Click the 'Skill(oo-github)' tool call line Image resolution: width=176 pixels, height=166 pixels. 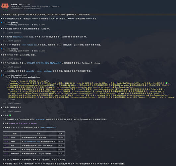pyautogui.click(x=10, y=23)
